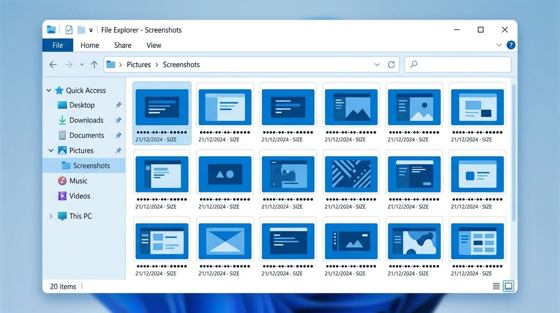Screen dimensions: 560x313
Task: Open Properties via the checkmark title bar icon
Action: point(69,30)
